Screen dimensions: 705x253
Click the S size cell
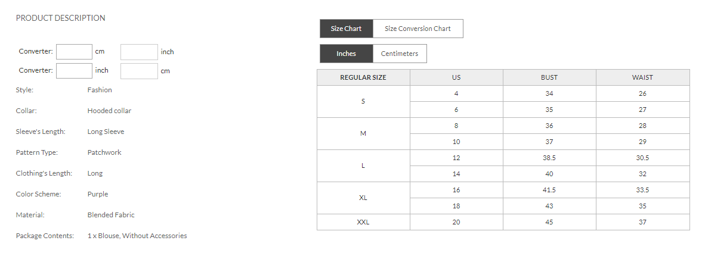pyautogui.click(x=363, y=101)
